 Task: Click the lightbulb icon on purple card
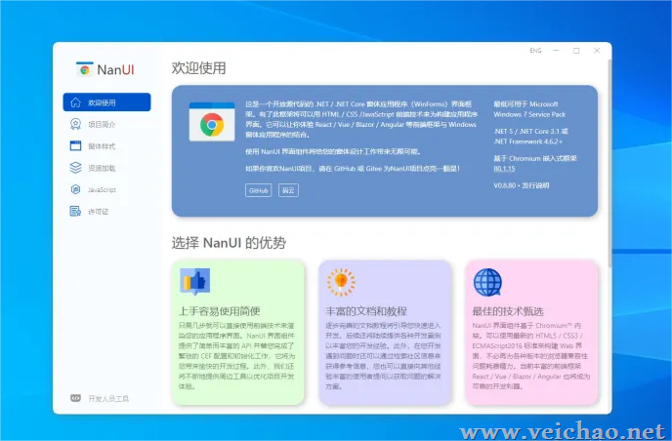pos(341,282)
